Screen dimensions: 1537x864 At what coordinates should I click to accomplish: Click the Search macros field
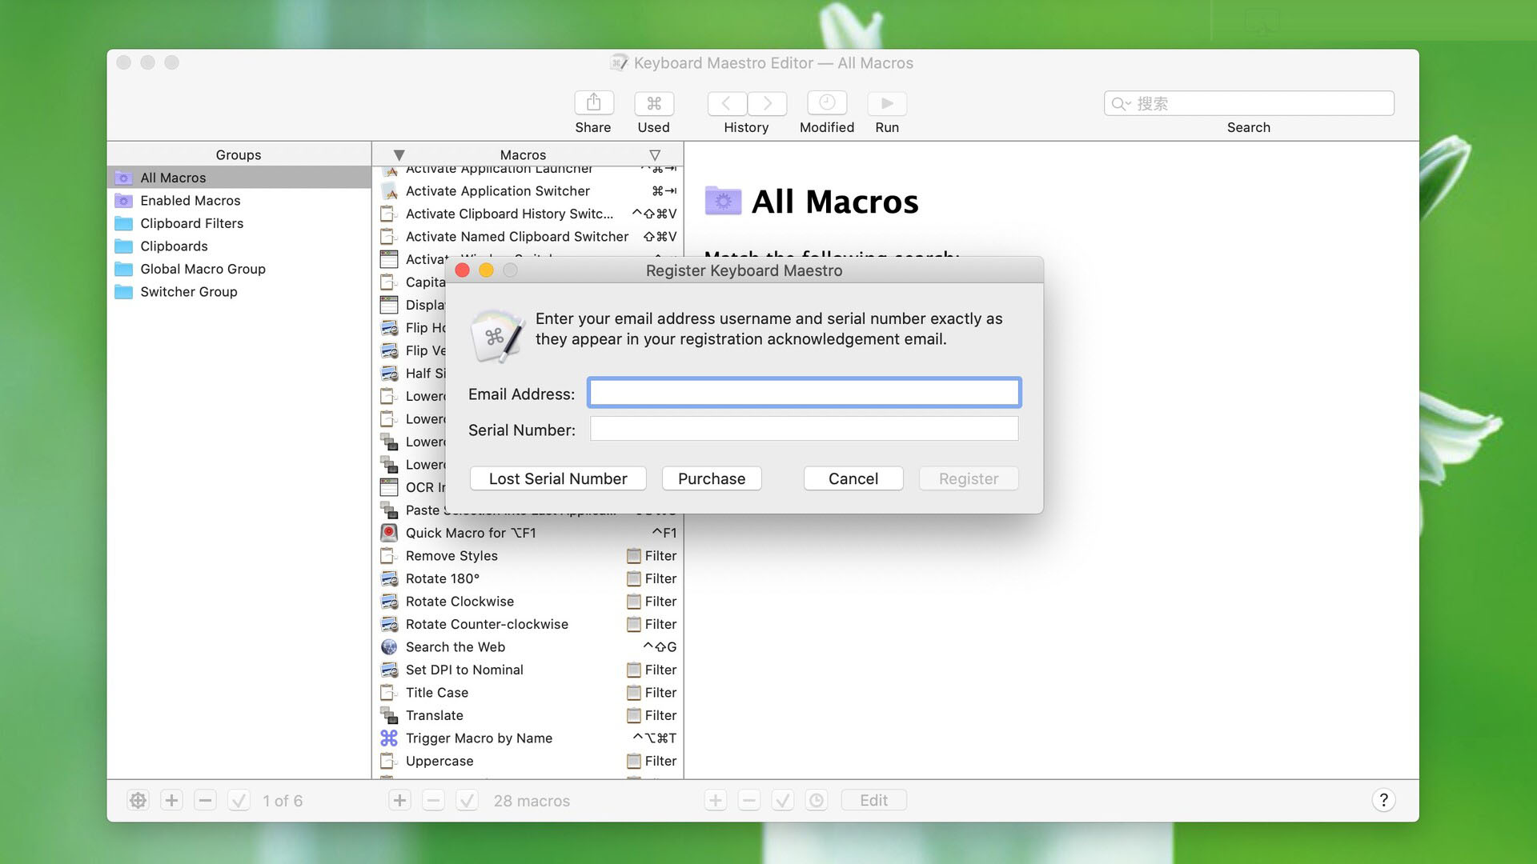coord(1249,102)
